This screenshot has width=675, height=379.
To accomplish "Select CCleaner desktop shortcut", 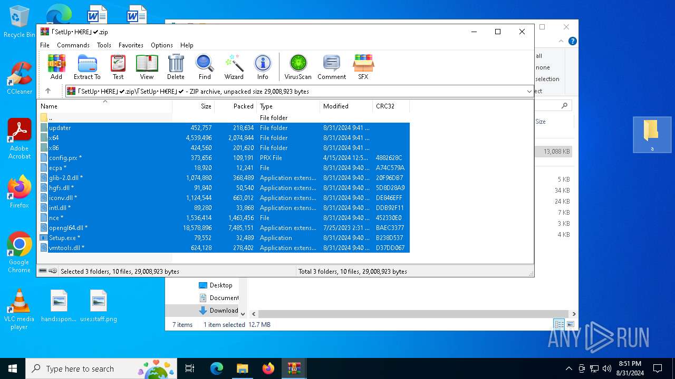I will coord(20,78).
